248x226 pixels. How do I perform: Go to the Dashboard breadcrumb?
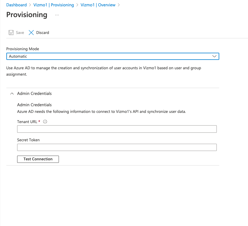coord(16,5)
